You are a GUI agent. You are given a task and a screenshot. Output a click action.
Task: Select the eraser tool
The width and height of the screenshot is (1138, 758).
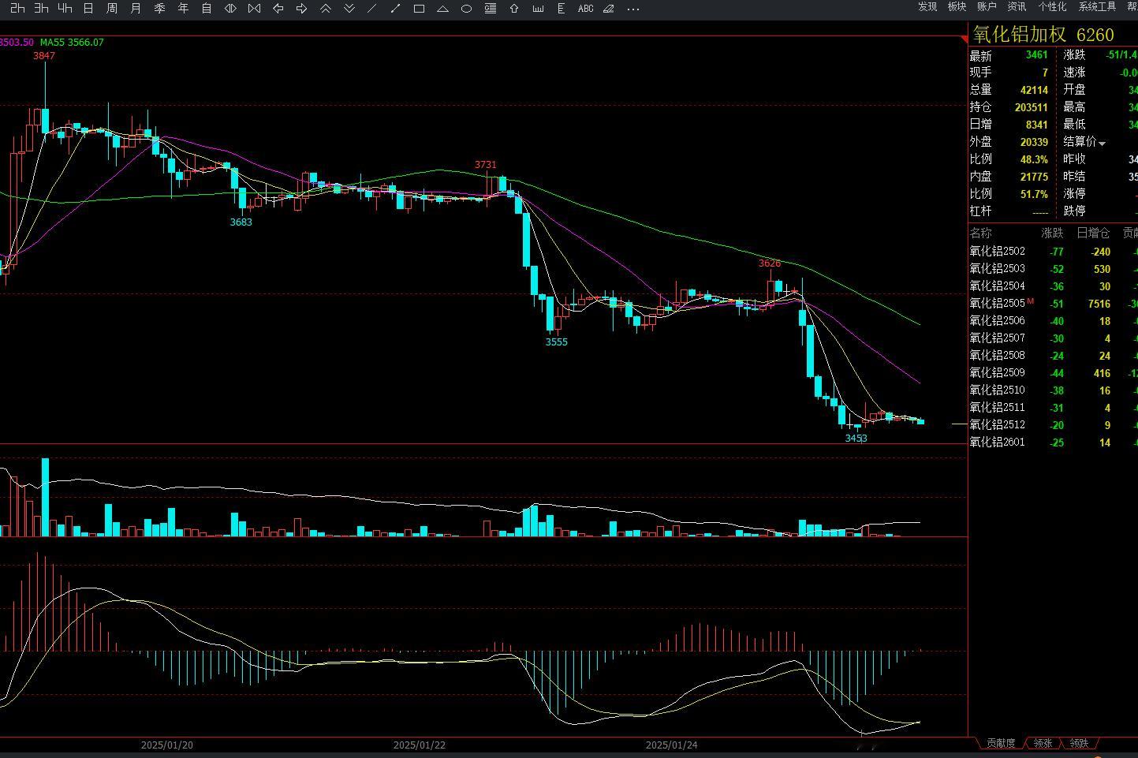(x=609, y=9)
